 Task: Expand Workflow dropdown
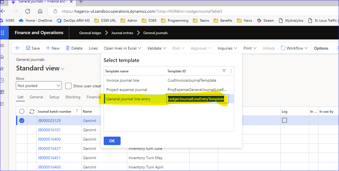pos(294,48)
